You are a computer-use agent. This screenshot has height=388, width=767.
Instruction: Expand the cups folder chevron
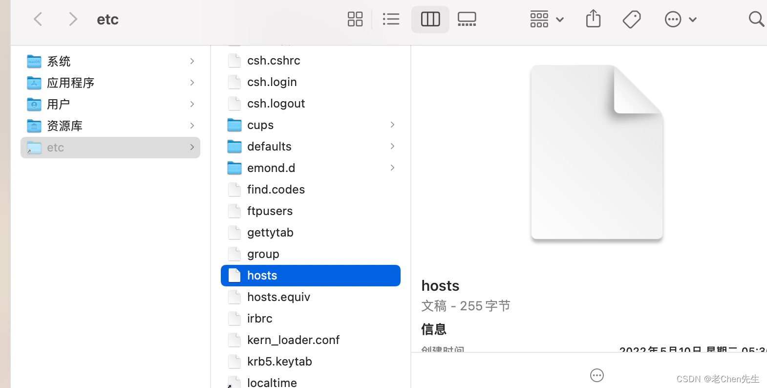392,125
